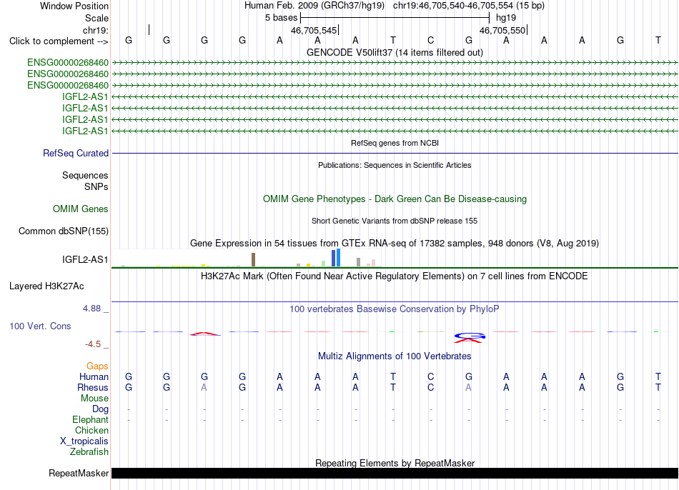679x490 pixels.
Task: Click the 'hg19' text beside scale bar
Action: click(506, 18)
